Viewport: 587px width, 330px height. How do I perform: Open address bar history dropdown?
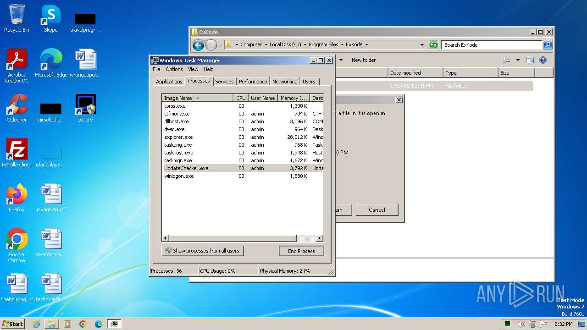tap(422, 45)
